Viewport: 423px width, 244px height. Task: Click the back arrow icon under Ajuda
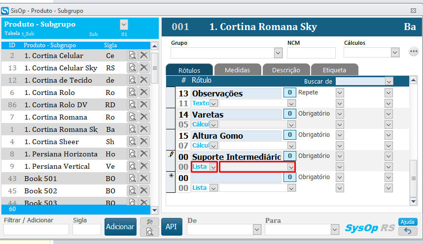point(408,231)
